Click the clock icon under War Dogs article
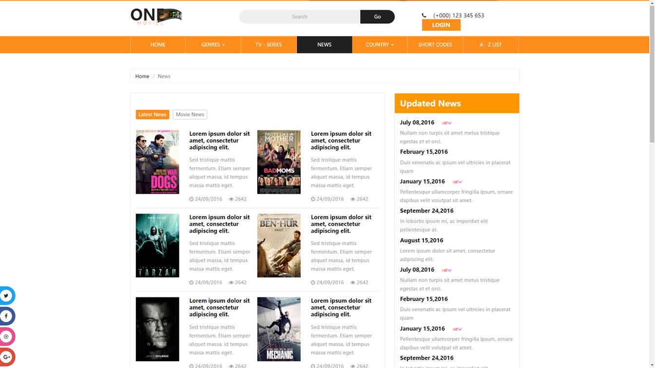The height and width of the screenshot is (368, 655). (x=191, y=199)
